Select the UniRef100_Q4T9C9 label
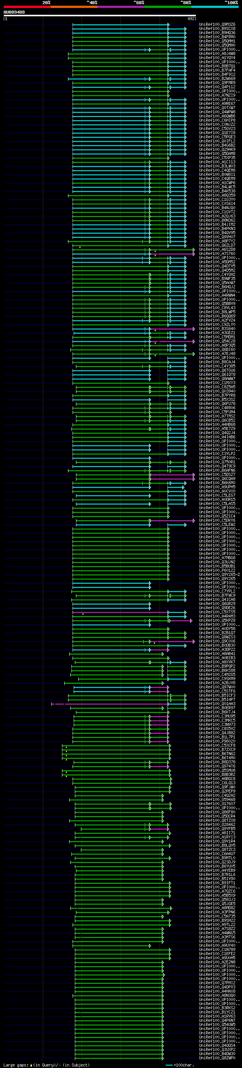 [x=217, y=466]
